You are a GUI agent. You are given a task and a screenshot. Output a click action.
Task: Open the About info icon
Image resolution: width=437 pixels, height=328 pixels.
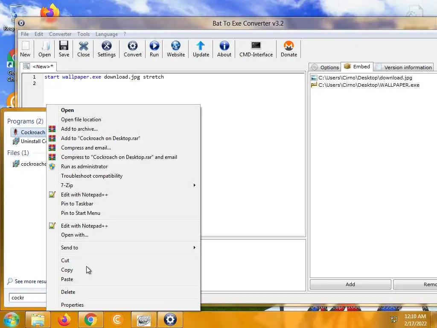224,49
